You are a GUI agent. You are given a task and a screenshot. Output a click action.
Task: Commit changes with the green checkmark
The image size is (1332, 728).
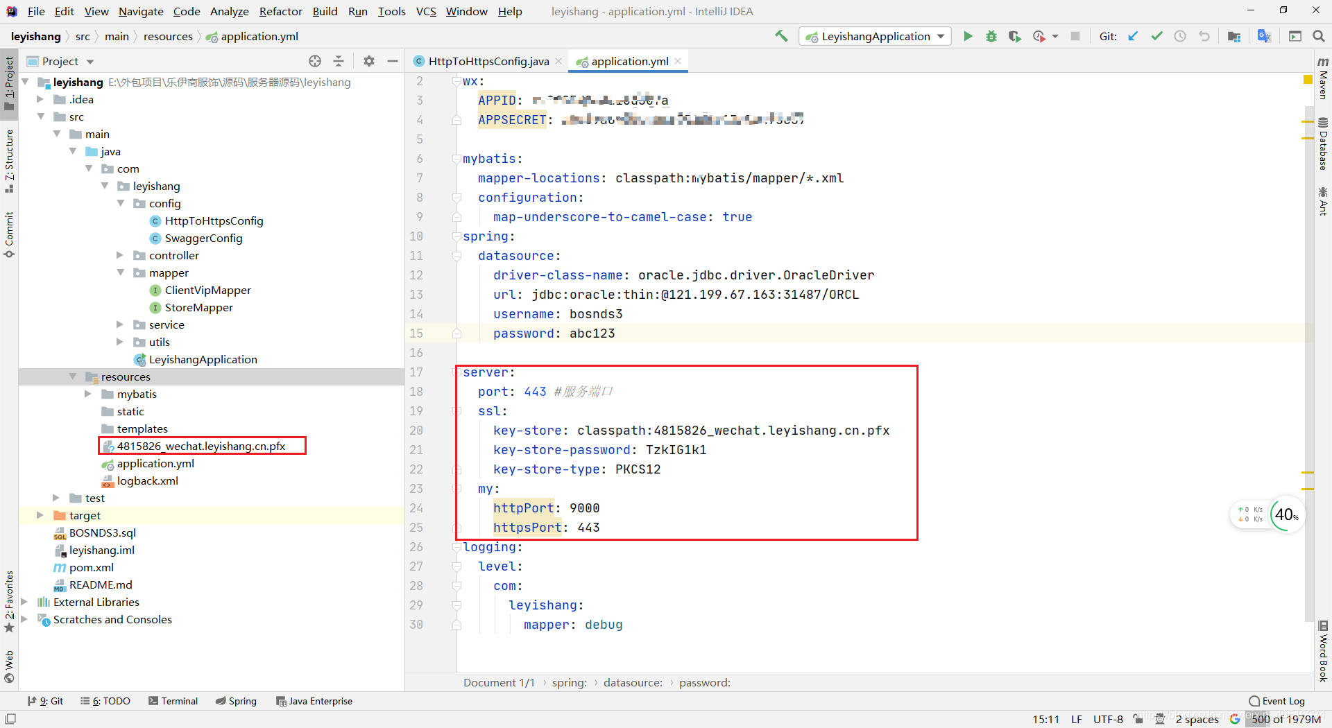[1156, 36]
